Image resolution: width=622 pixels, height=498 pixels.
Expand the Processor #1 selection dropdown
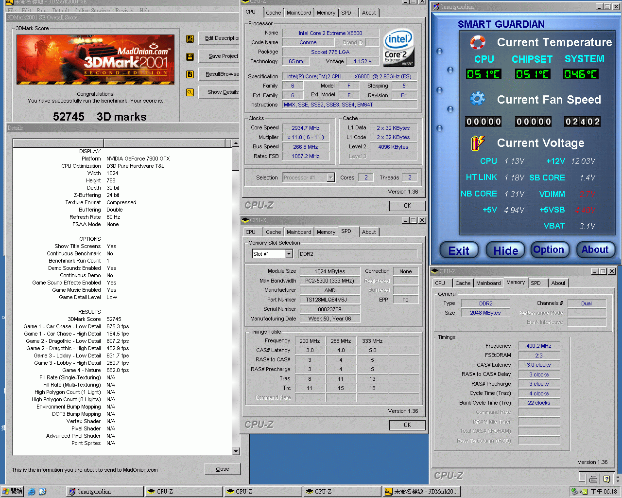click(330, 178)
